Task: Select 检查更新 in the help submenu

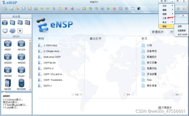Action: [181, 30]
